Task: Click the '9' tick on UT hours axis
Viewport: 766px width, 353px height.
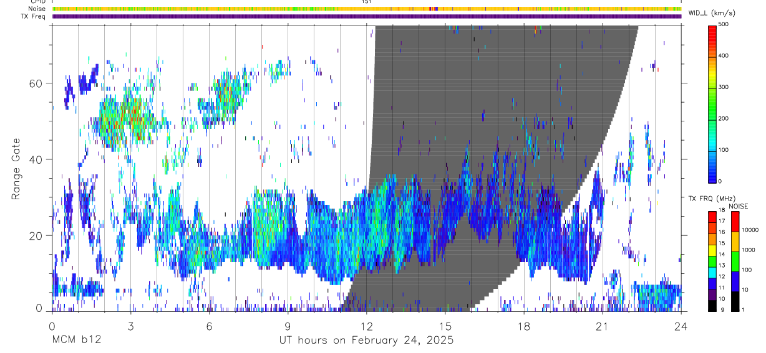Action: click(x=288, y=326)
